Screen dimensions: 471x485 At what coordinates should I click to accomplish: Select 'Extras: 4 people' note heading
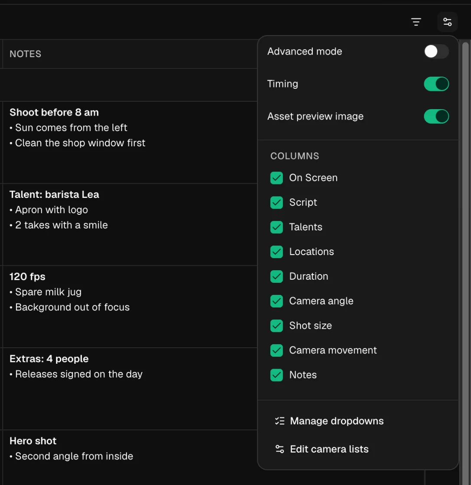click(x=49, y=359)
